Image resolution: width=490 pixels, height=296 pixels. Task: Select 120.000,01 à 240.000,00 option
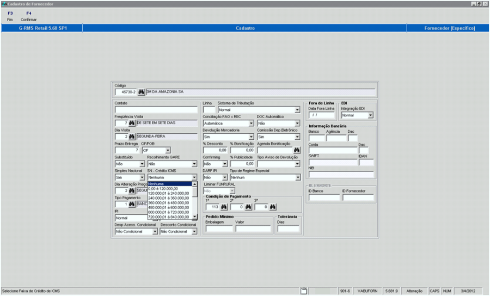coord(170,193)
